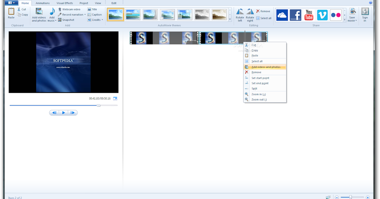
Task: Click the Sign in account icon
Action: click(365, 11)
